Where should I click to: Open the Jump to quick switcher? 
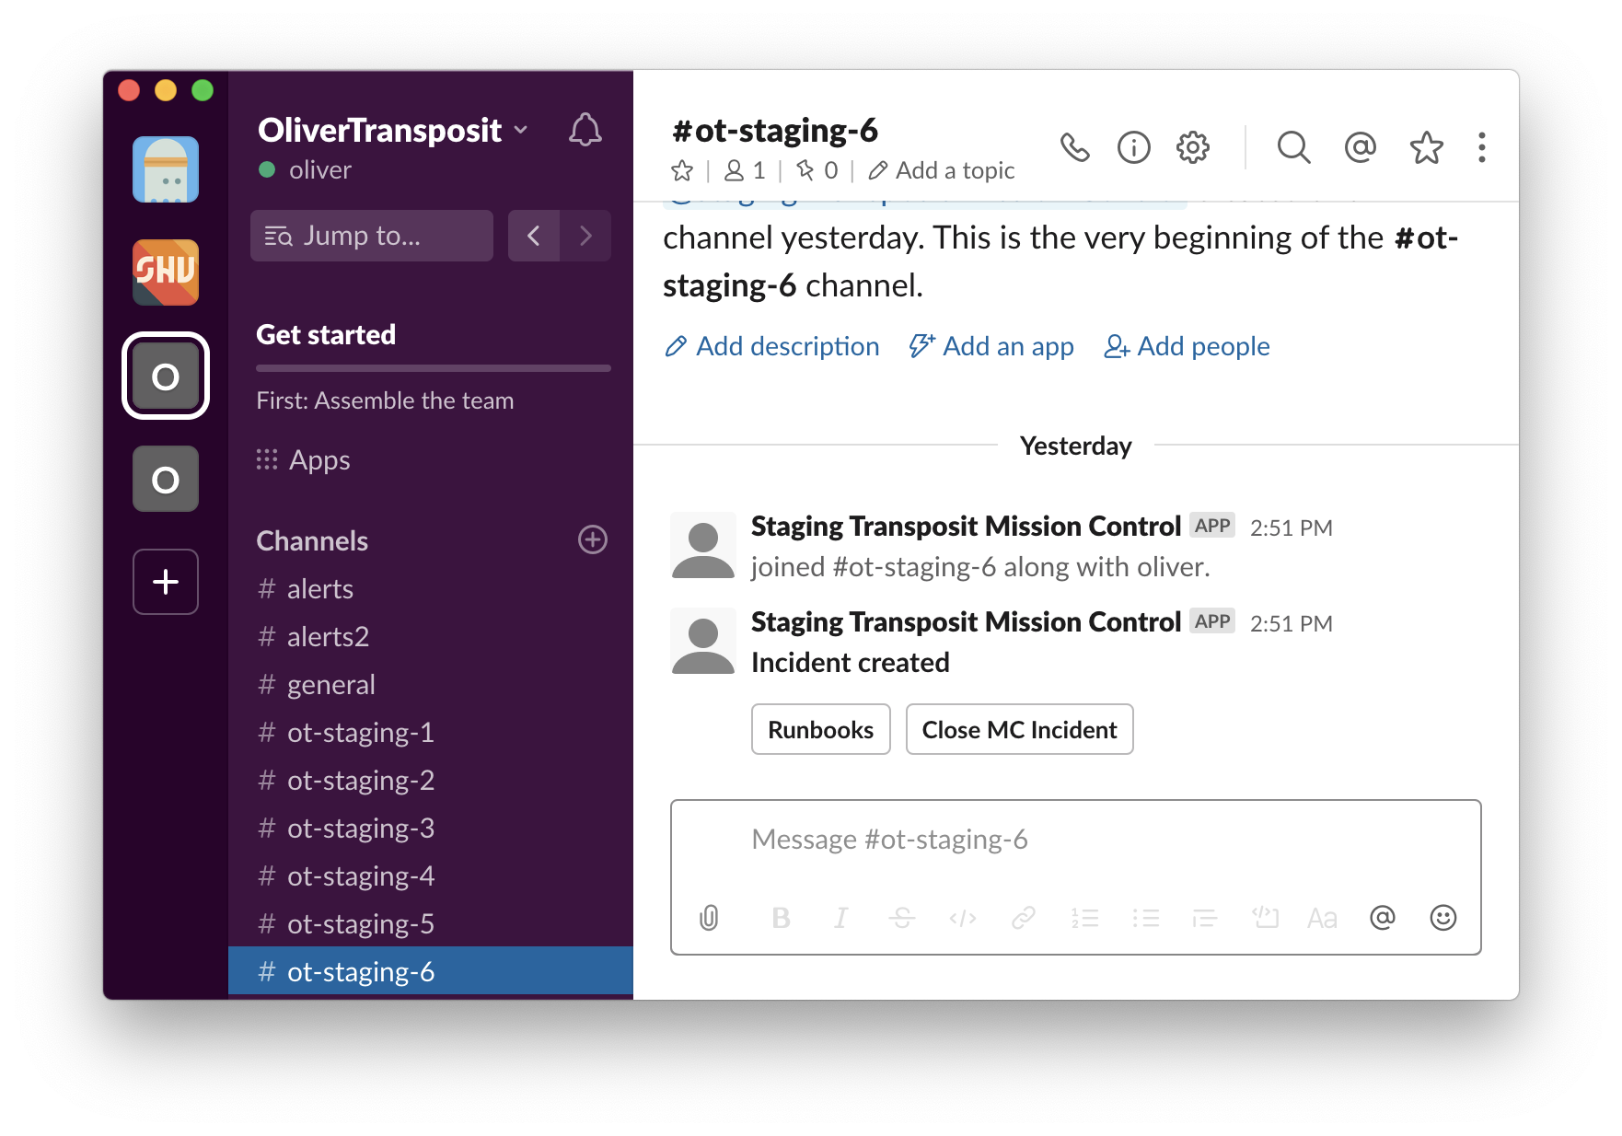[x=372, y=236]
